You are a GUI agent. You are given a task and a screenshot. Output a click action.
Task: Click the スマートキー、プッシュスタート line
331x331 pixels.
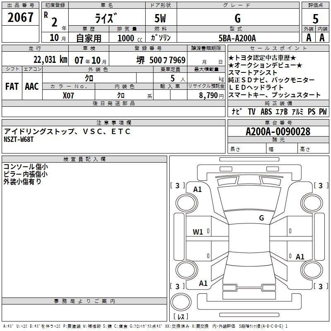[274, 95]
